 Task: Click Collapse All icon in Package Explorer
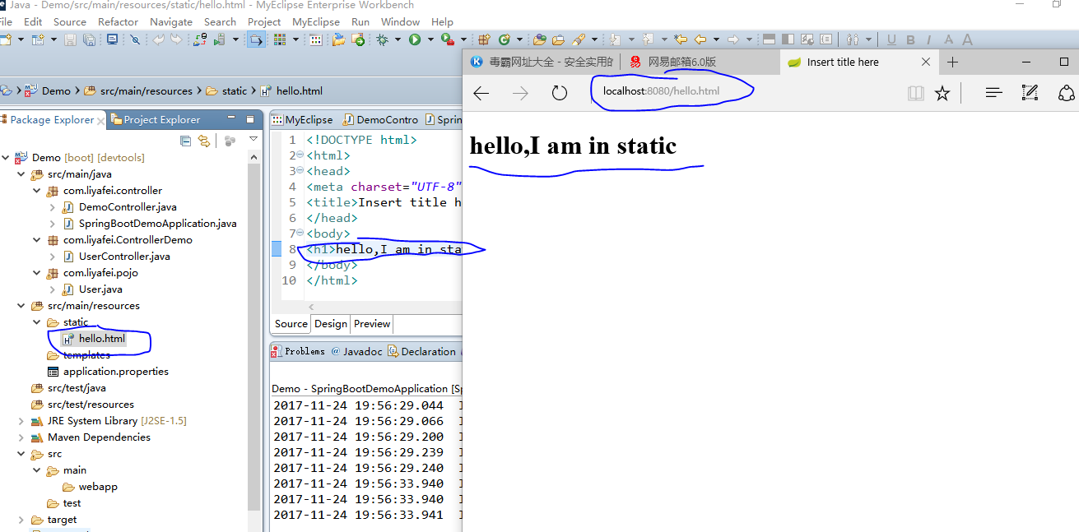point(186,141)
